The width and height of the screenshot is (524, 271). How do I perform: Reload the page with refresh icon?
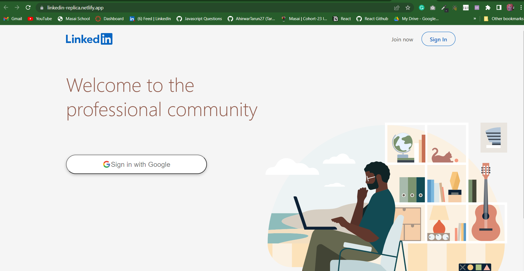coord(28,7)
